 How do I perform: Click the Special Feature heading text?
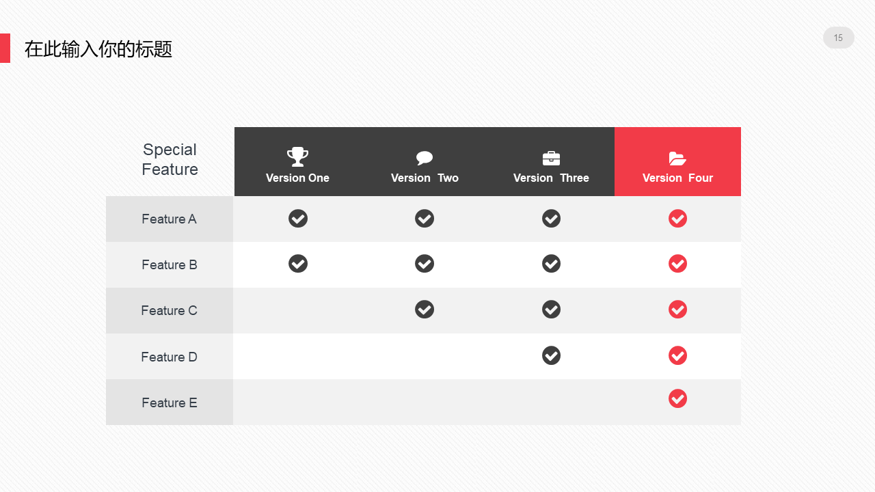click(x=170, y=159)
